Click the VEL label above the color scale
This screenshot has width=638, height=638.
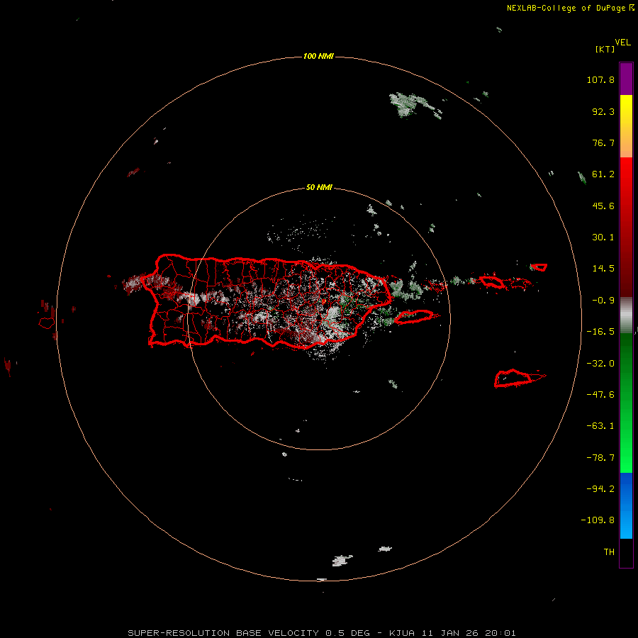[x=623, y=43]
